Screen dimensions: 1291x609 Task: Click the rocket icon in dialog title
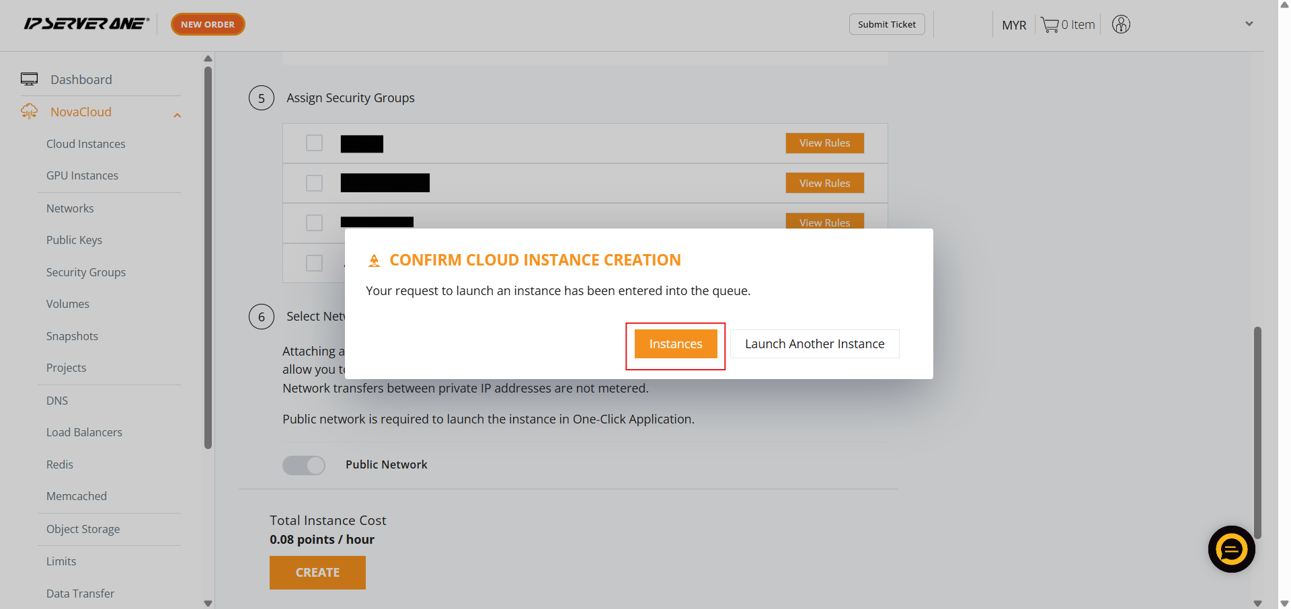point(375,261)
